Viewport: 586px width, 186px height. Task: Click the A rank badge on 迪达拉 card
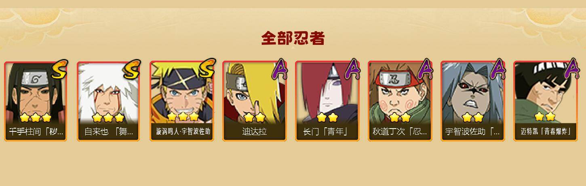click(279, 69)
